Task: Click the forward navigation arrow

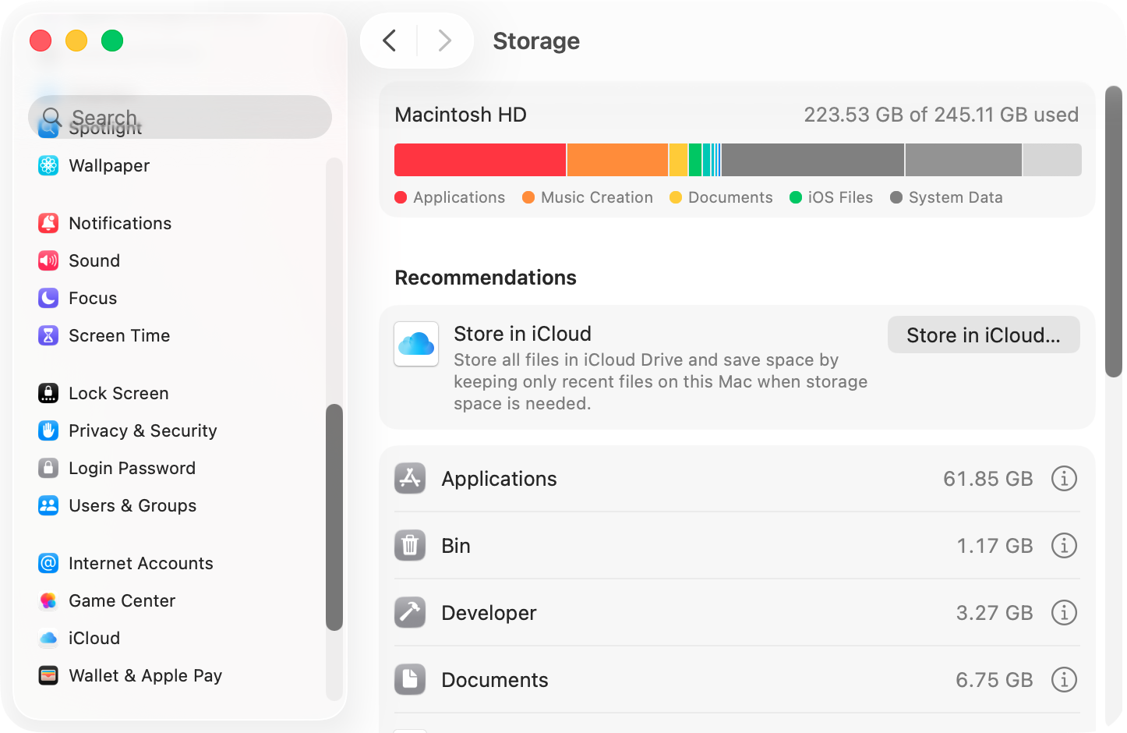Action: [444, 41]
